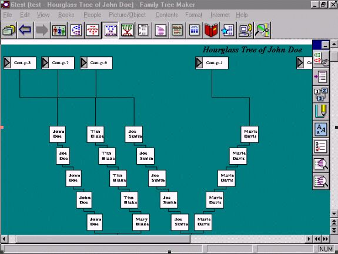Viewport: 338px width, 254px height.
Task: Follow the Cont. p. 5 arrow box
Action: [x=212, y=63]
